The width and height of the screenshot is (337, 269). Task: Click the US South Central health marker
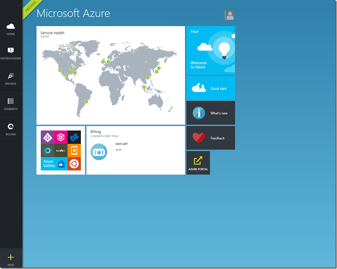point(67,75)
